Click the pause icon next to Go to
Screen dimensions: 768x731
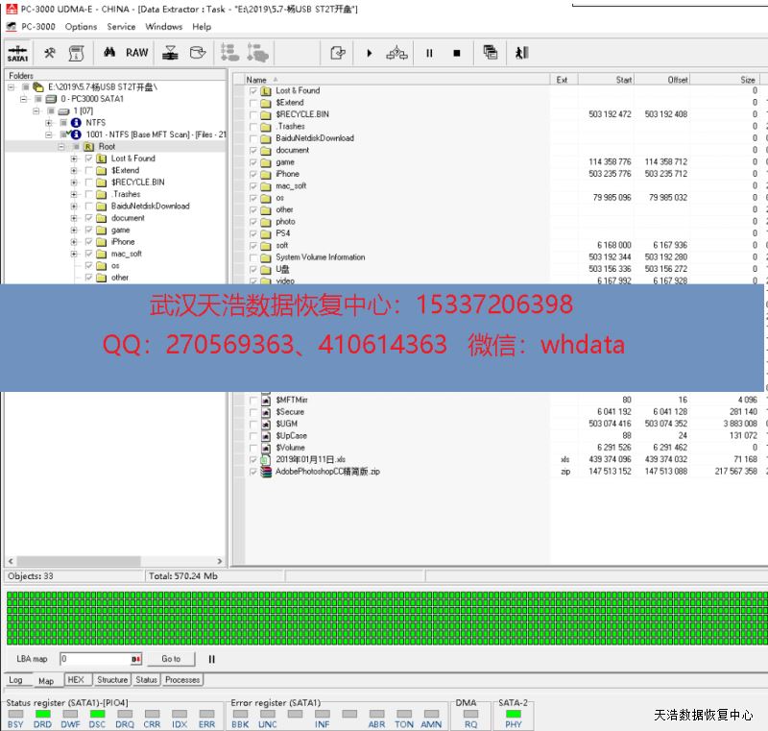(x=212, y=659)
